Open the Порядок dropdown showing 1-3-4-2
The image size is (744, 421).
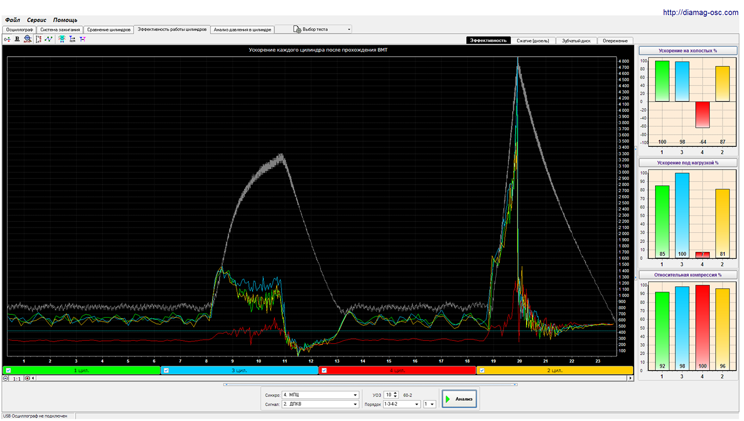[x=402, y=404]
